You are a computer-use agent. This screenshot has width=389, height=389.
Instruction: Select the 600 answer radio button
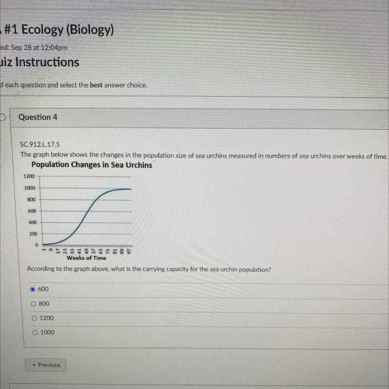tap(33, 289)
